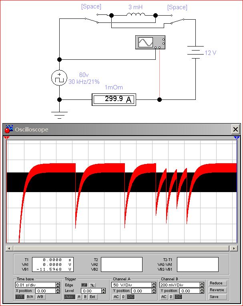Select rising edge trigger button
Image resolution: width=243 pixels, height=306 pixels.
(84, 285)
